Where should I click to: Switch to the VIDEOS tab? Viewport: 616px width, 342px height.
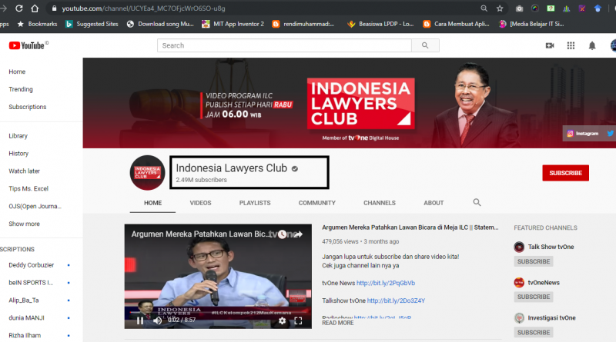[200, 203]
